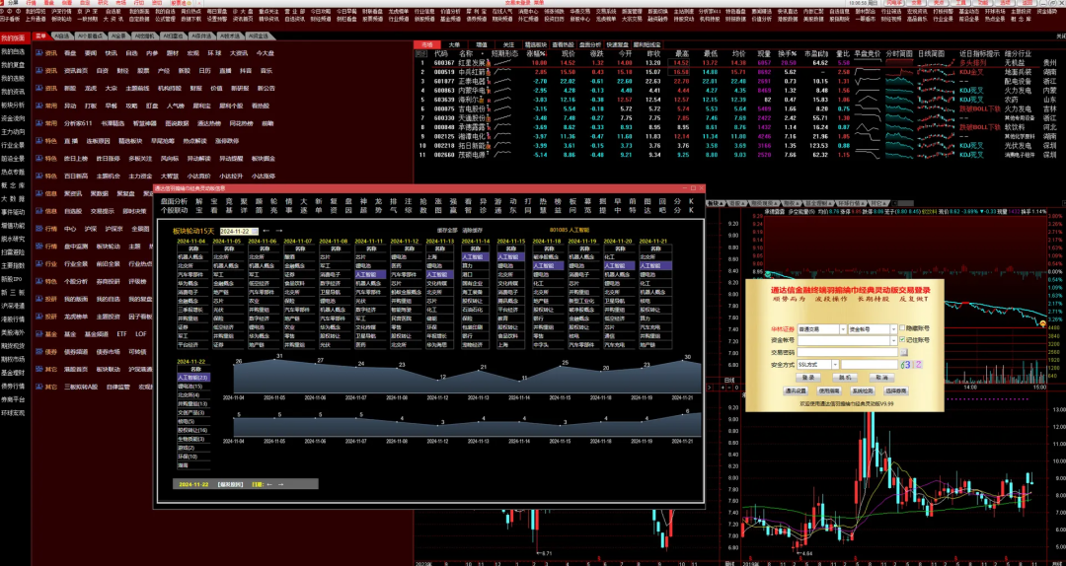
Task: Select 人工智能(23) in the 2024-11-22 list
Action: [x=193, y=377]
